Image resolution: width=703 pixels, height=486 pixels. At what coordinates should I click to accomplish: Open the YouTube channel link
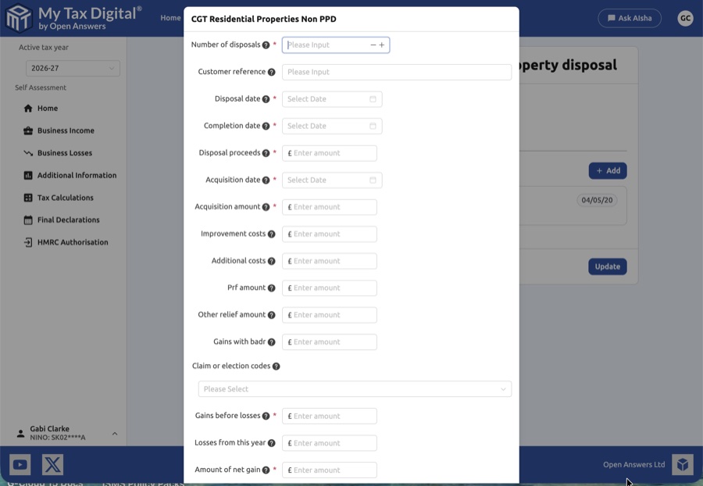pos(19,464)
